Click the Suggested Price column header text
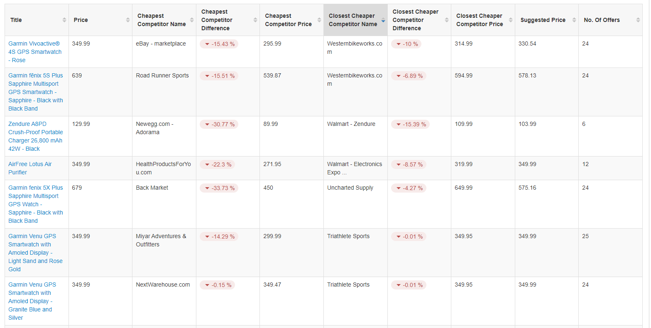The width and height of the screenshot is (651, 328). pyautogui.click(x=543, y=20)
